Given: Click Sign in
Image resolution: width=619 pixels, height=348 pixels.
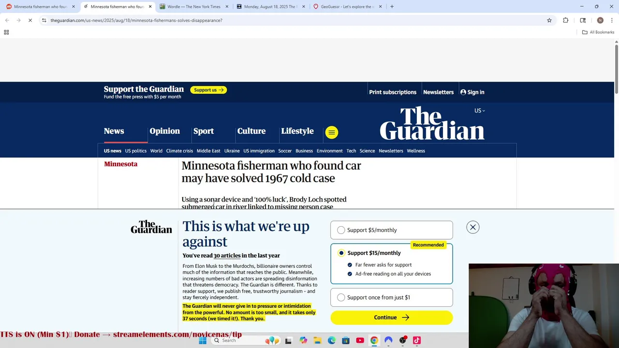Looking at the screenshot, I should tap(472, 92).
